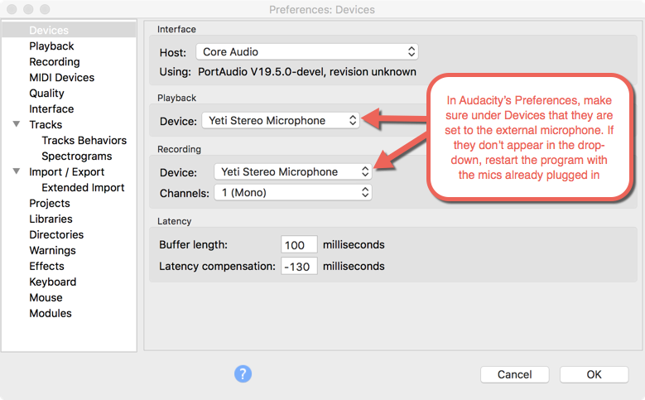Image resolution: width=645 pixels, height=400 pixels.
Task: Go to Projects preferences
Action: pos(50,203)
